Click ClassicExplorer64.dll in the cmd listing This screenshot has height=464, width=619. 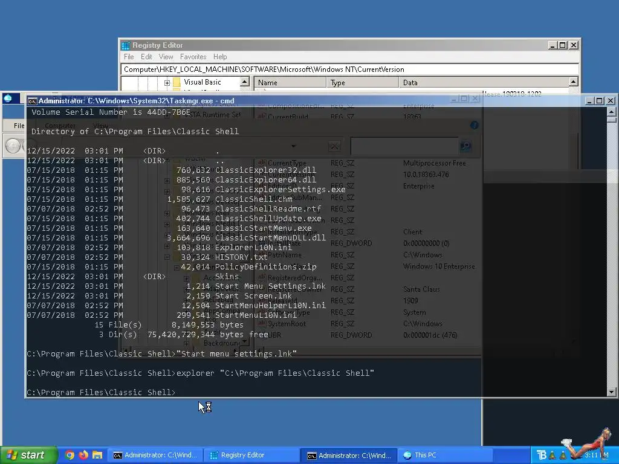(x=265, y=179)
